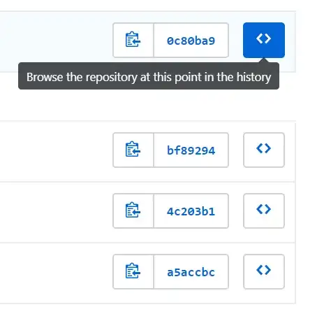
Task: Copy commit SHA 4c203b1 to clipboard
Action: tap(133, 210)
